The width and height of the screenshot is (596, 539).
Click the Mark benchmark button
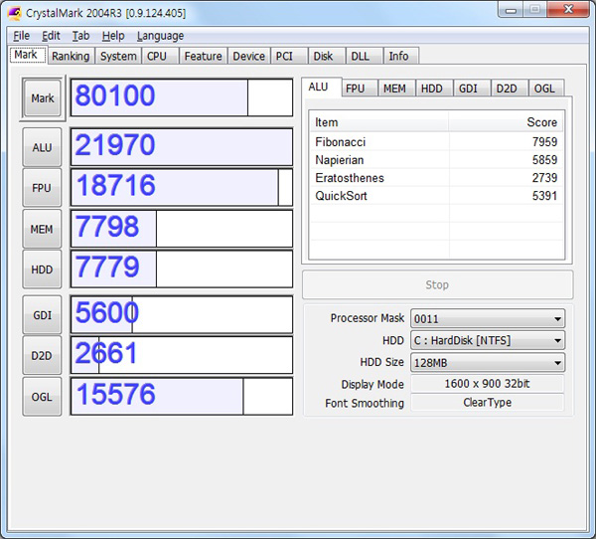(43, 98)
